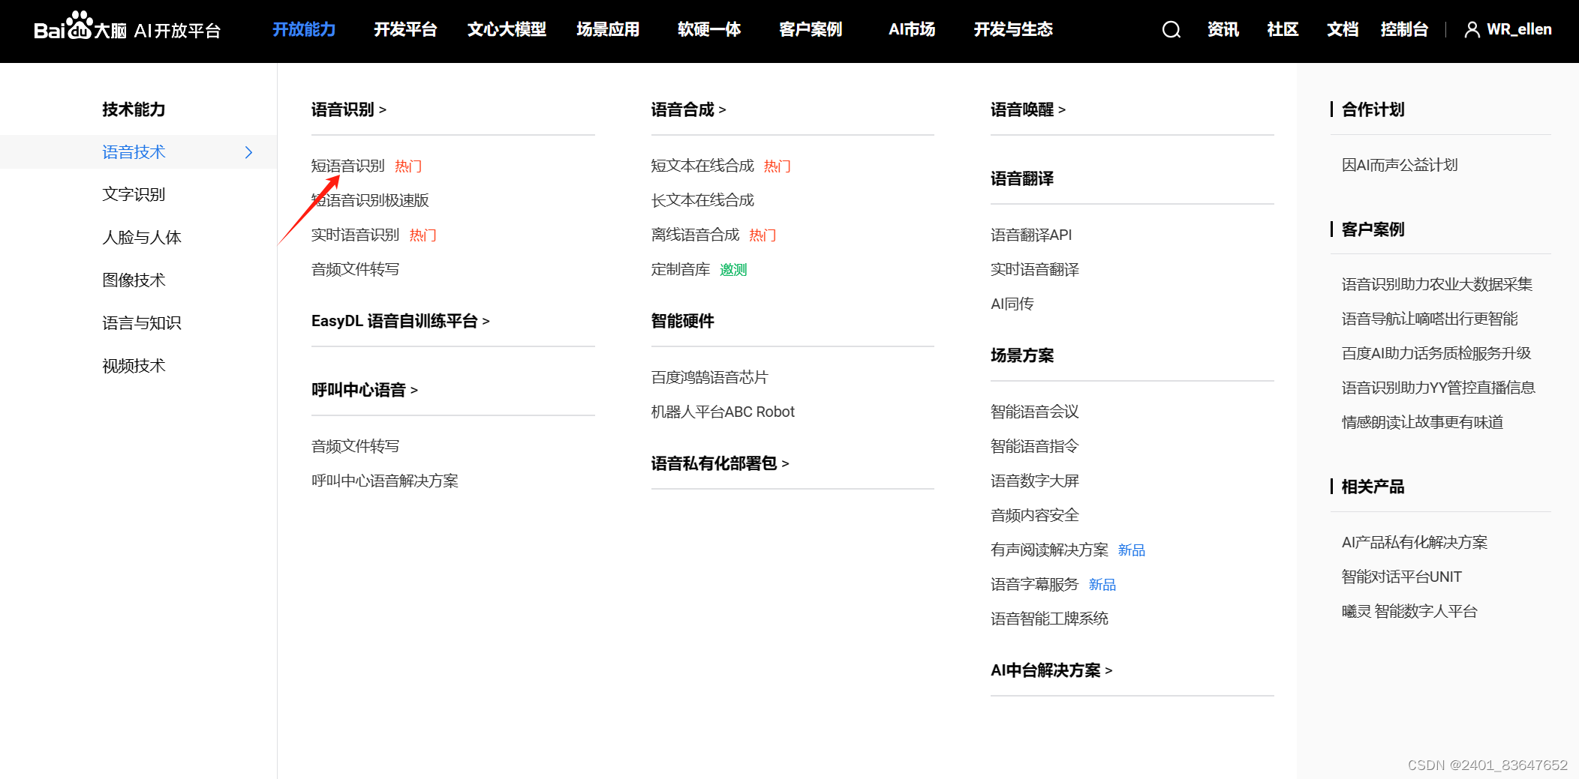Click AI同传 link
Viewport: 1579px width, 779px height.
tap(1012, 304)
